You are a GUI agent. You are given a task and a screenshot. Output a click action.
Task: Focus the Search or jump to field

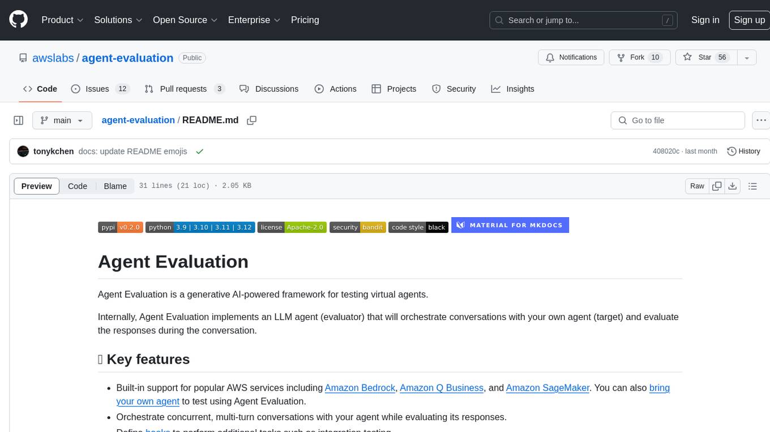pyautogui.click(x=584, y=20)
